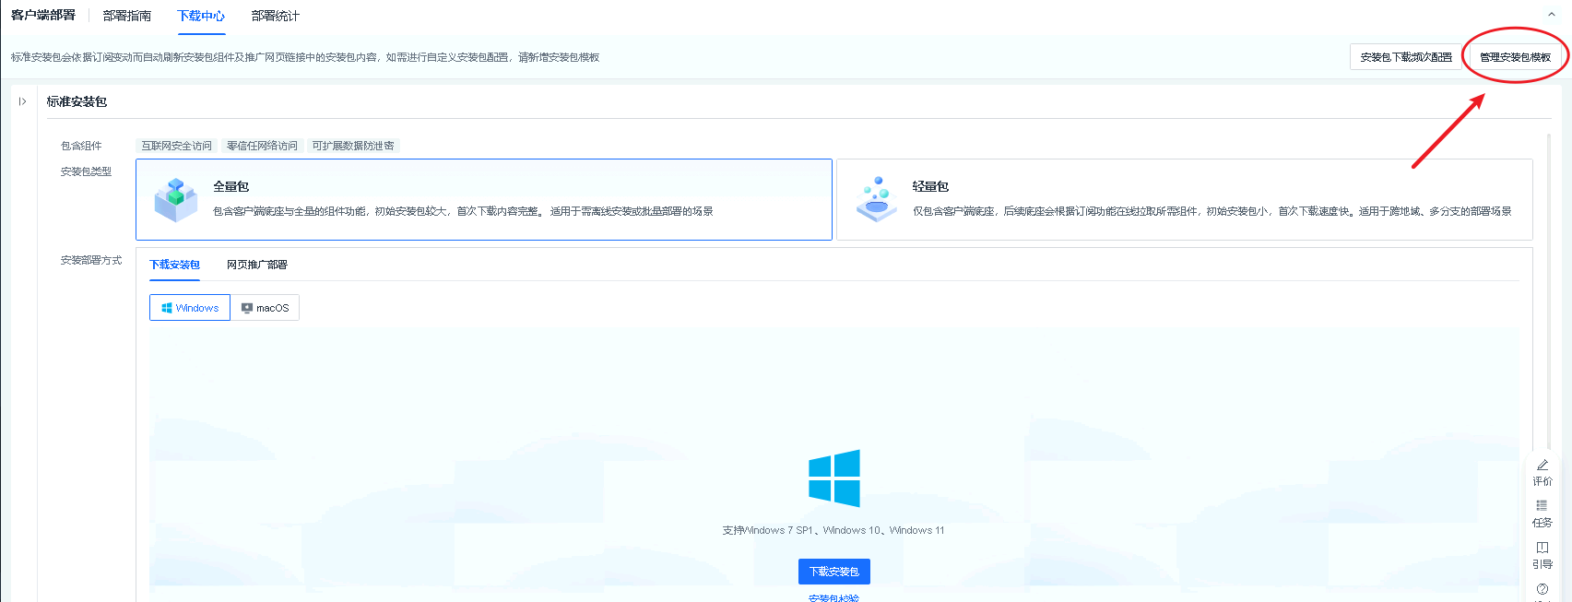Choose the Windows platform option
The width and height of the screenshot is (1572, 602).
pyautogui.click(x=190, y=308)
